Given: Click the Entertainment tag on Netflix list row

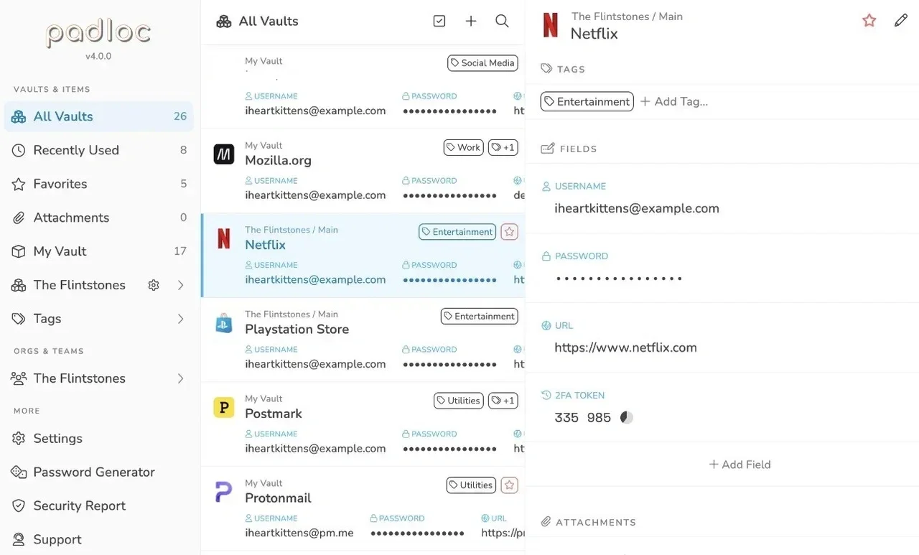Looking at the screenshot, I should [x=457, y=232].
